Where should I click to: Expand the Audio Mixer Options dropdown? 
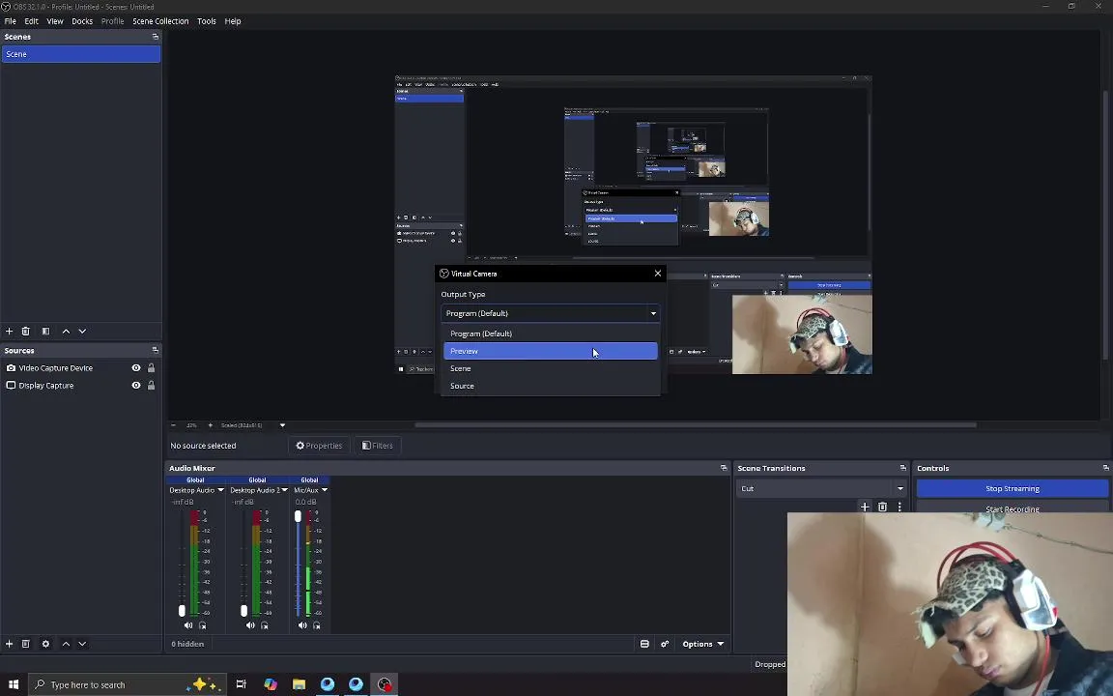(x=702, y=644)
